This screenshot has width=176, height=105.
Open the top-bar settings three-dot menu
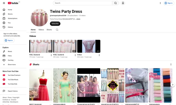(160, 3)
